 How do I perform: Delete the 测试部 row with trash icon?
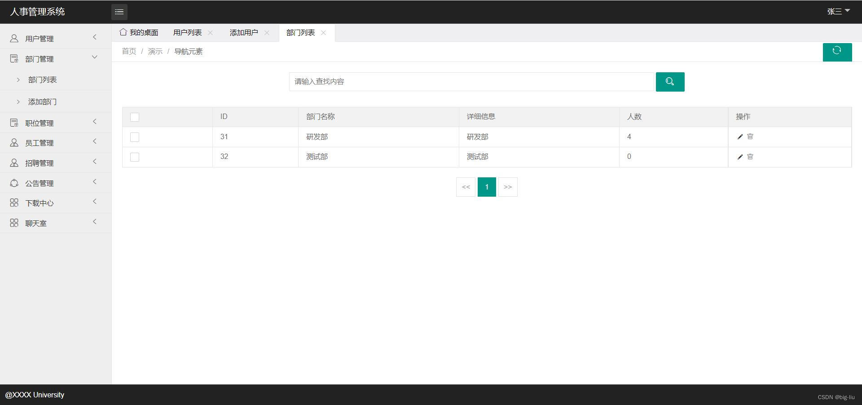pos(750,157)
